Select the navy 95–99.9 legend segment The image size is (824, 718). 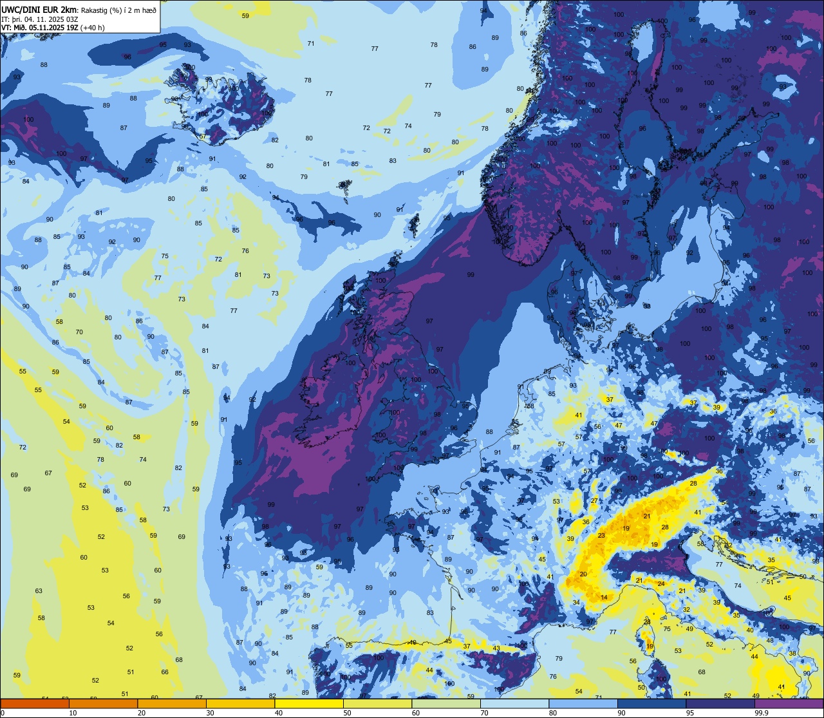pos(720,704)
